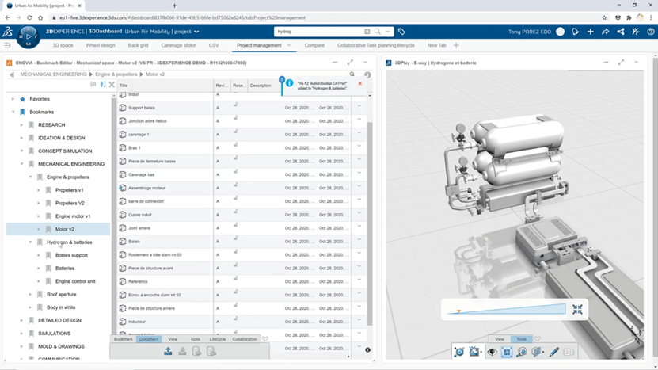Click the ambience image icon in 3DPlay

coord(474,352)
